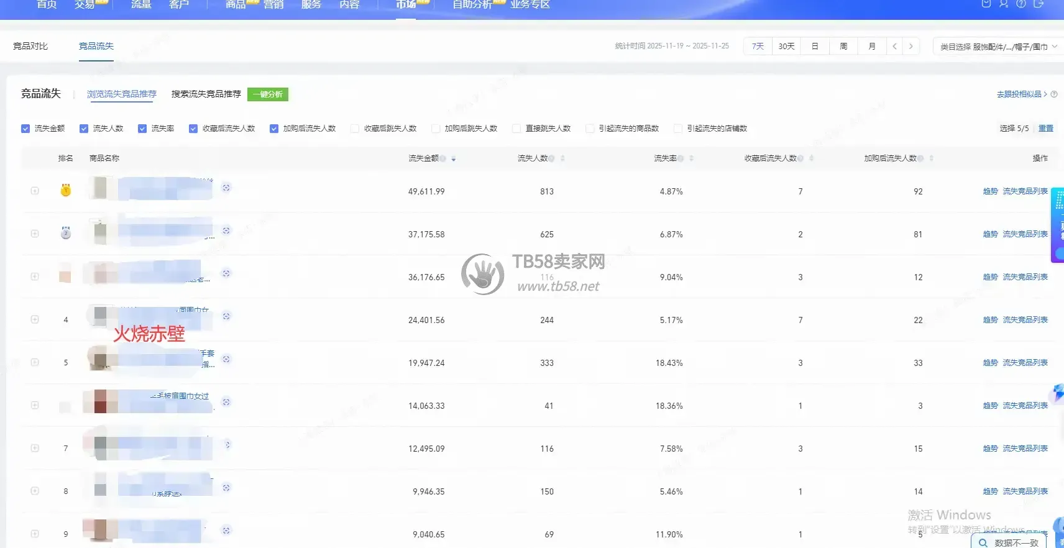1064x548 pixels.
Task: Go to next date period arrow
Action: [911, 46]
